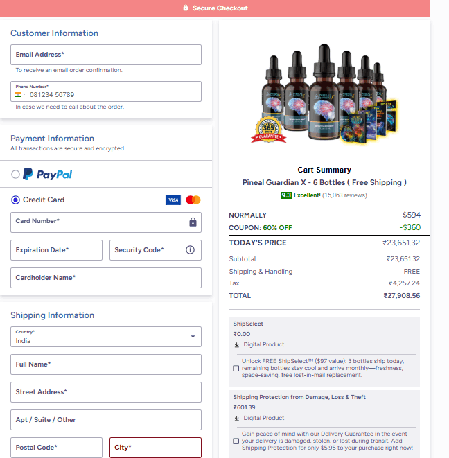The image size is (449, 458).
Task: Click the Subtotal ₹23,651.32 value
Action: [403, 258]
